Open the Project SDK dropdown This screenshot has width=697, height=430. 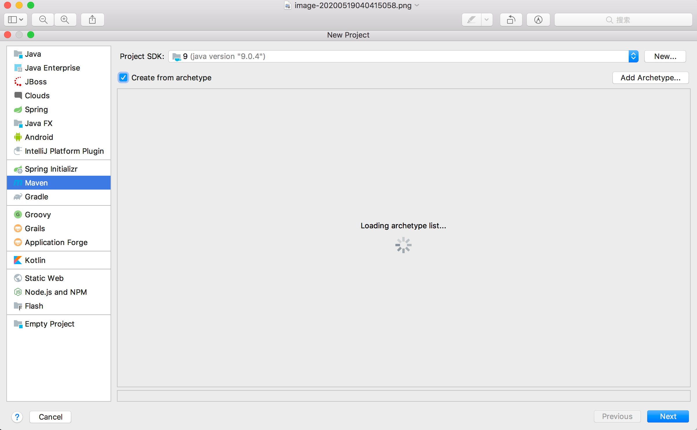[633, 56]
